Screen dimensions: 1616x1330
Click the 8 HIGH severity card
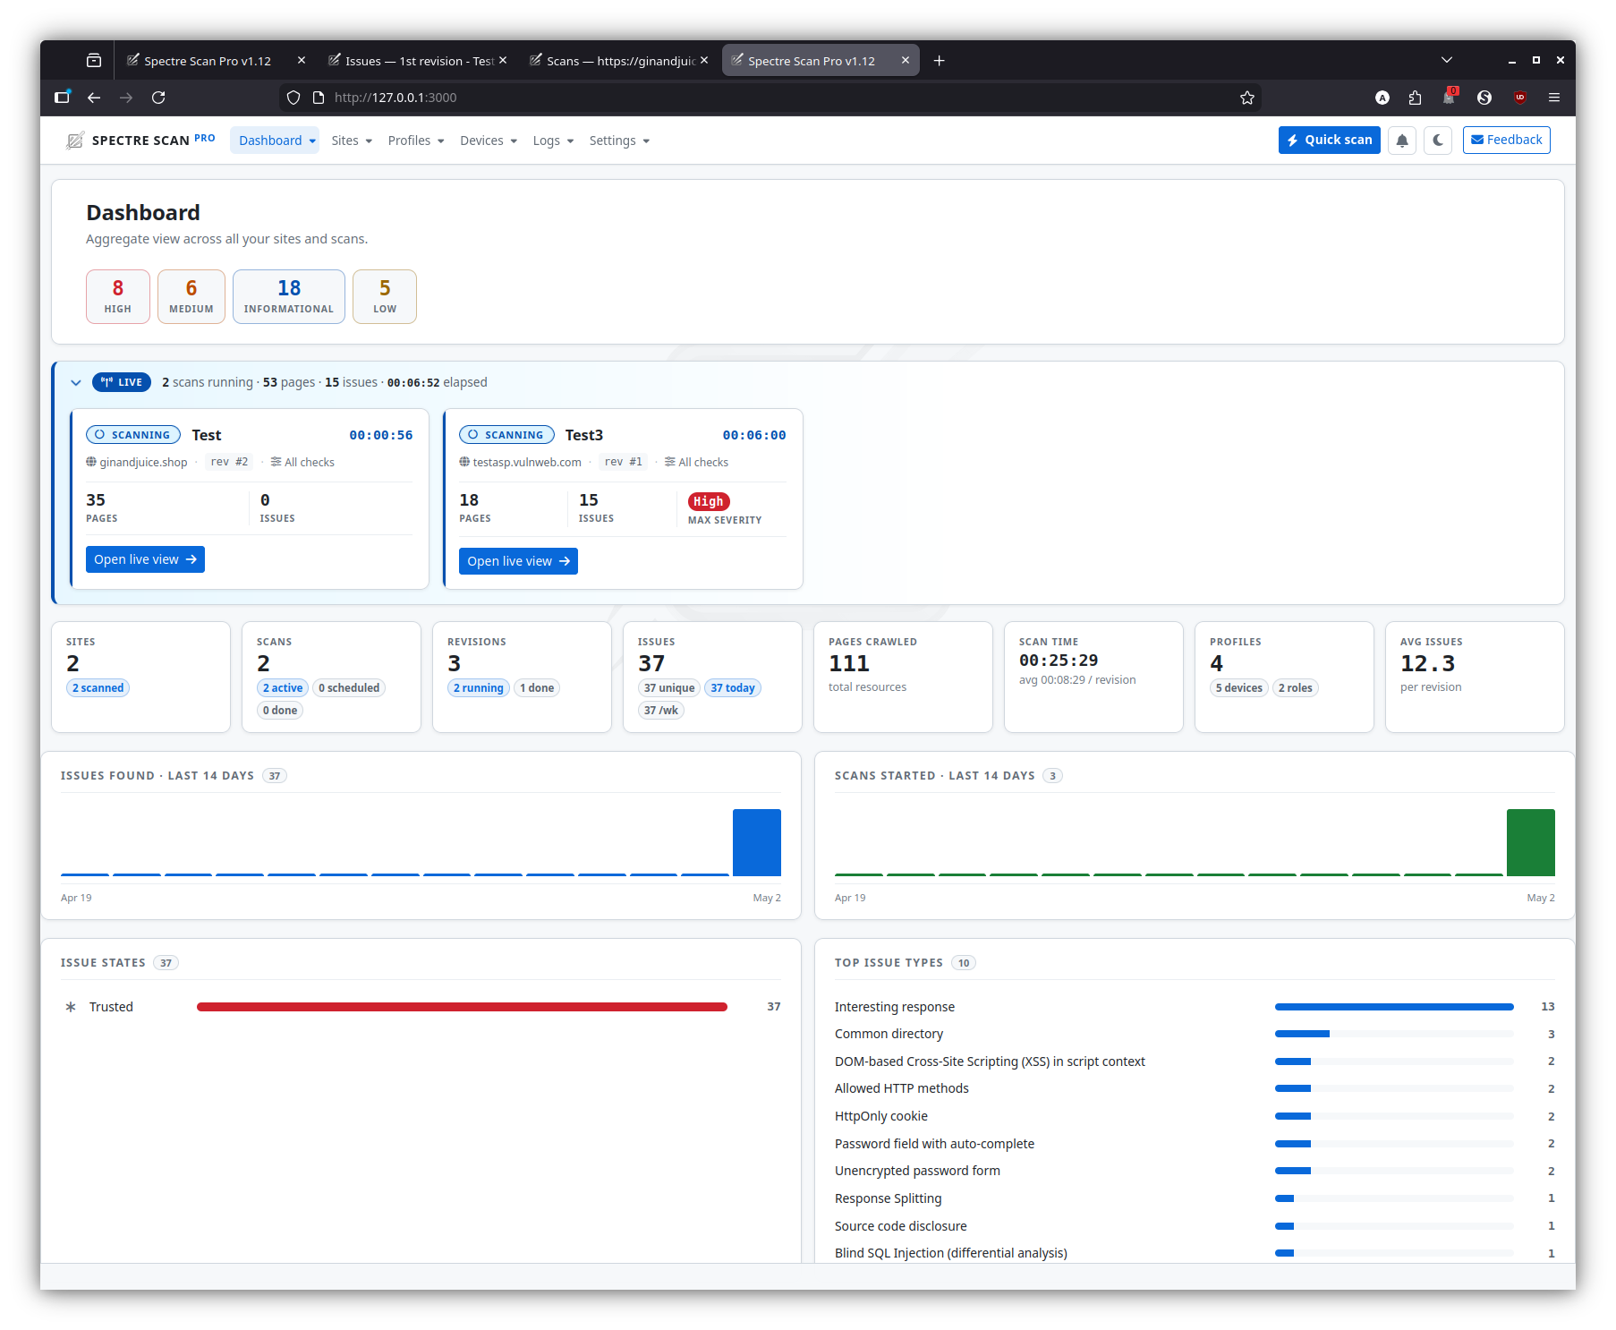click(x=118, y=296)
